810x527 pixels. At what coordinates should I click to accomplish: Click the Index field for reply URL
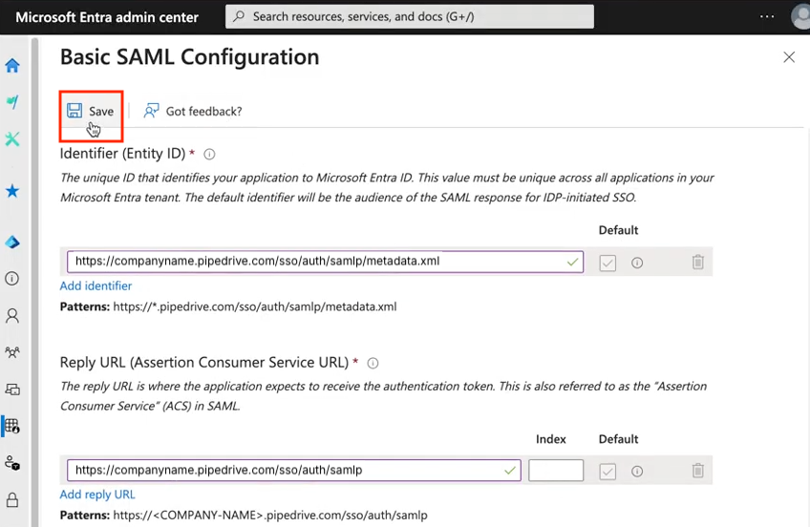(555, 471)
